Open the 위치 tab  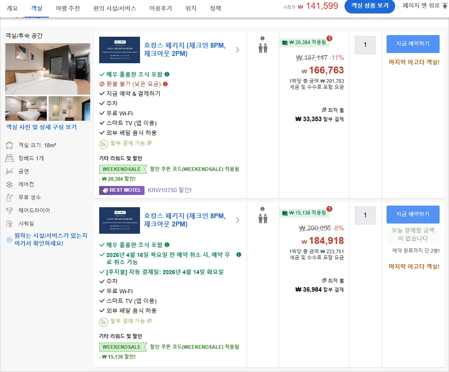pyautogui.click(x=191, y=8)
